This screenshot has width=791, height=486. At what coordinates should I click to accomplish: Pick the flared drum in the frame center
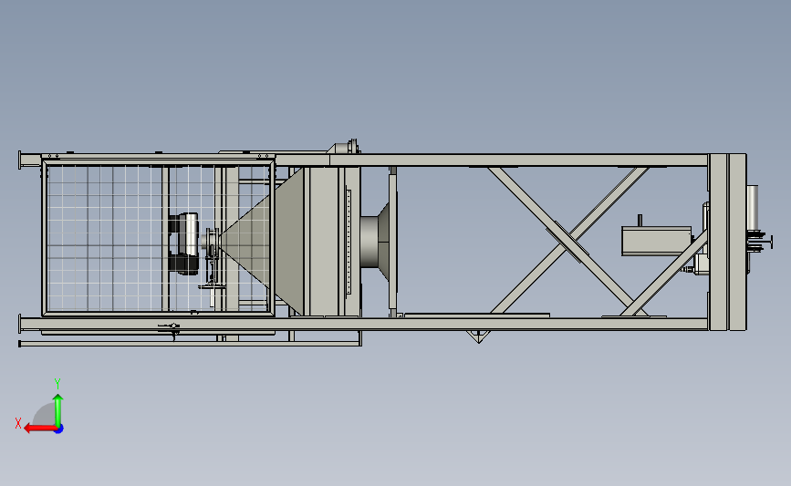coord(375,241)
